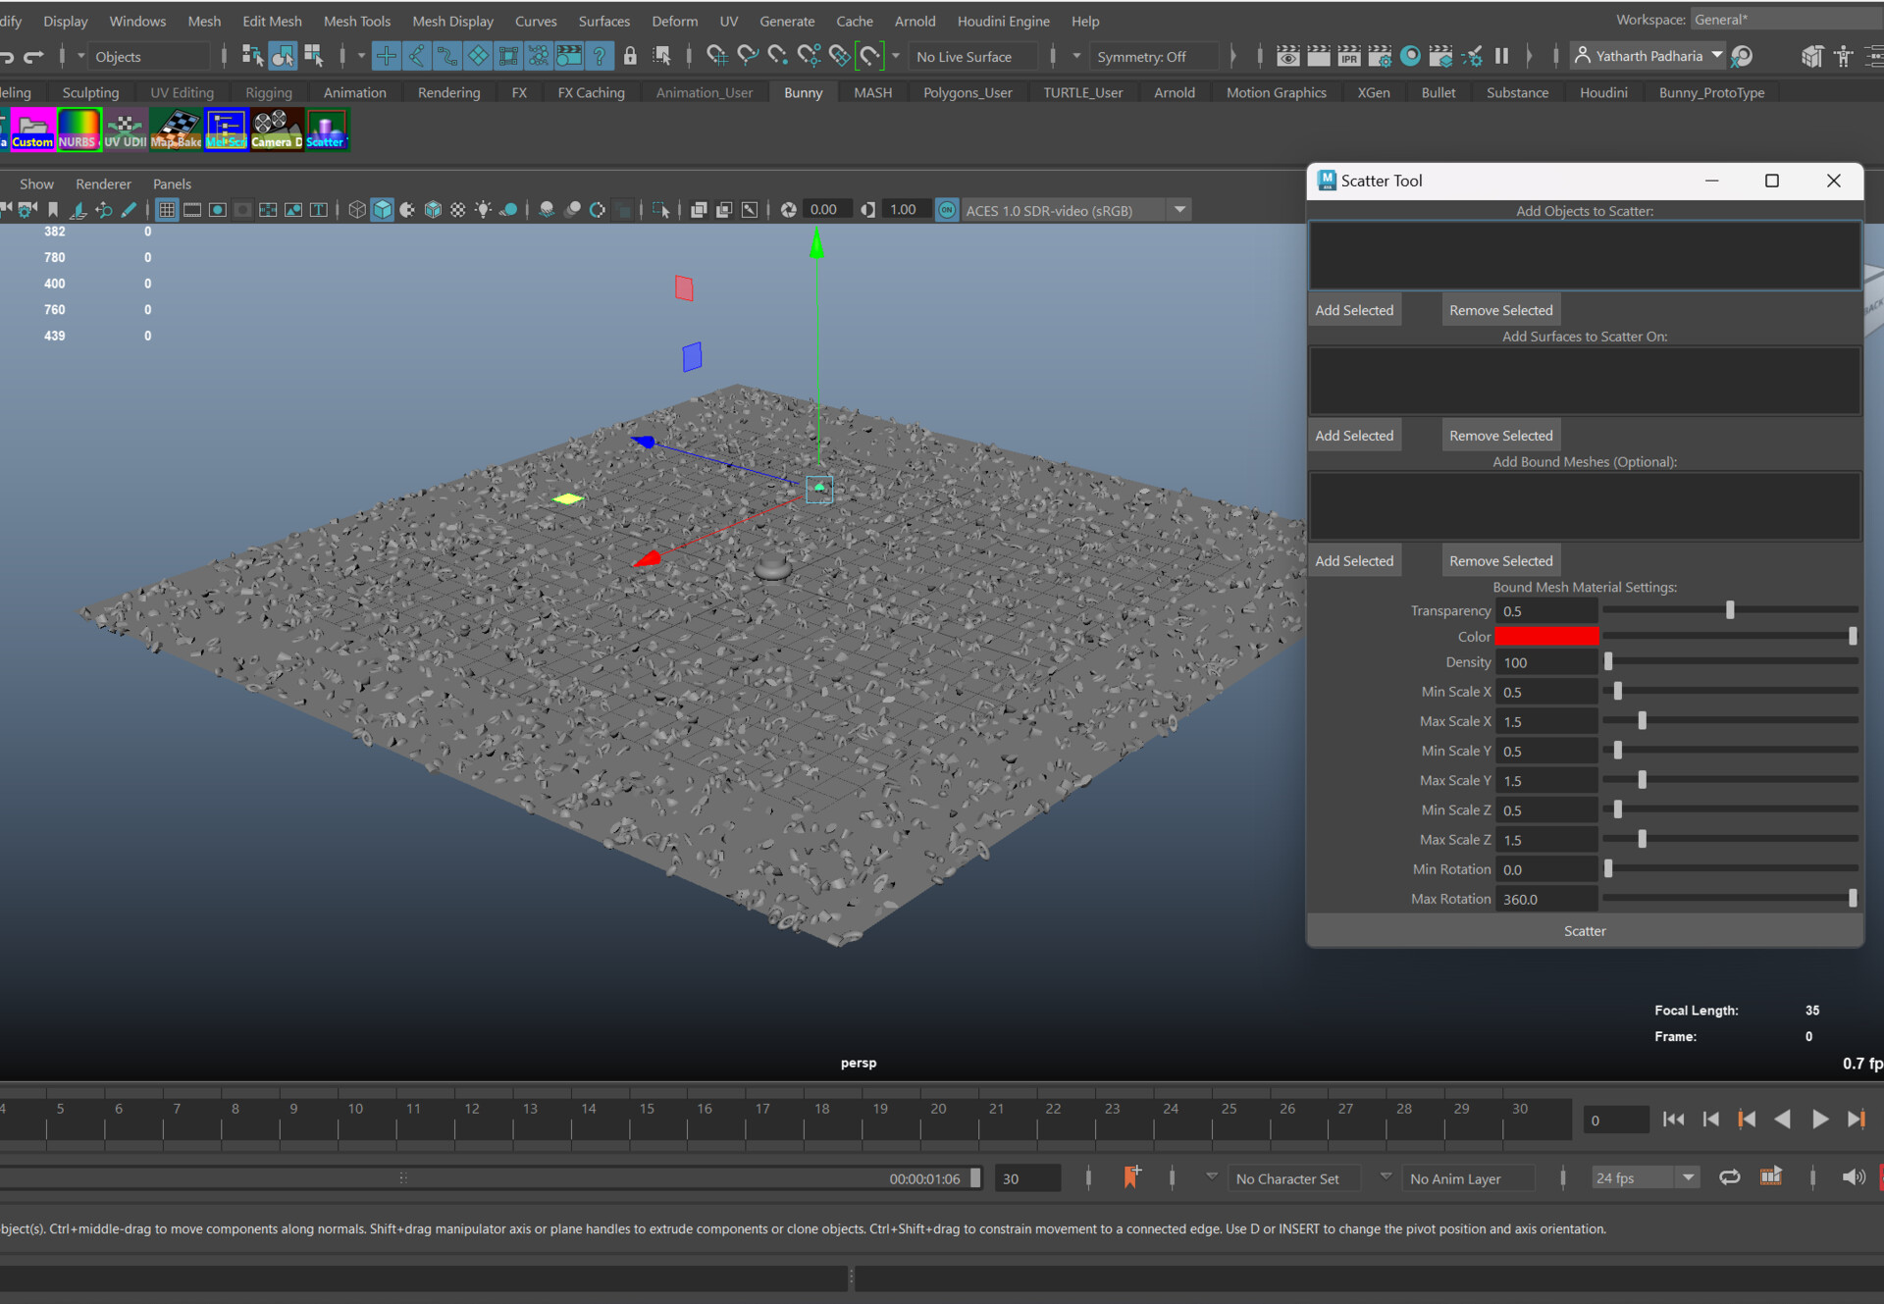This screenshot has width=1884, height=1304.
Task: Open the Camera D shelf tool
Action: point(276,129)
